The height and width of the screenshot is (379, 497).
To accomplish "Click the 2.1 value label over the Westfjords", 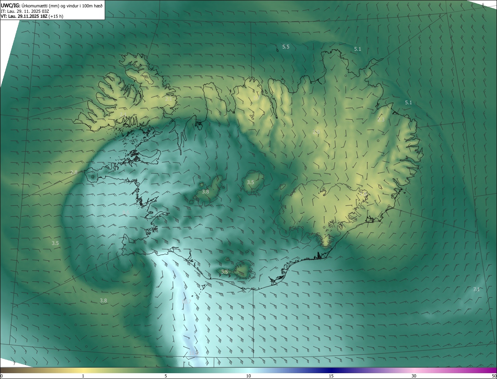I will pyautogui.click(x=169, y=99).
